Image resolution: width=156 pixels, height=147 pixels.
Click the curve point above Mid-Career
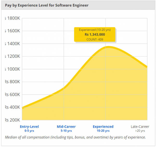[x=64, y=88]
